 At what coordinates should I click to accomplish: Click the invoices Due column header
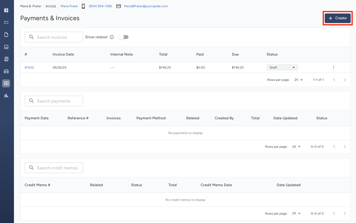pos(235,54)
